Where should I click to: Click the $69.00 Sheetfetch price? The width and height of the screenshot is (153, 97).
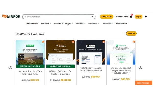pyautogui.click(x=125, y=79)
